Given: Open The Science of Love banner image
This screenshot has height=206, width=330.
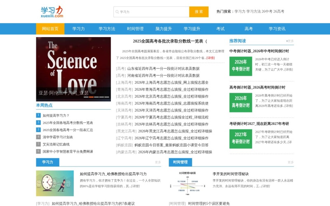Looking at the screenshot, I should point(73,66).
